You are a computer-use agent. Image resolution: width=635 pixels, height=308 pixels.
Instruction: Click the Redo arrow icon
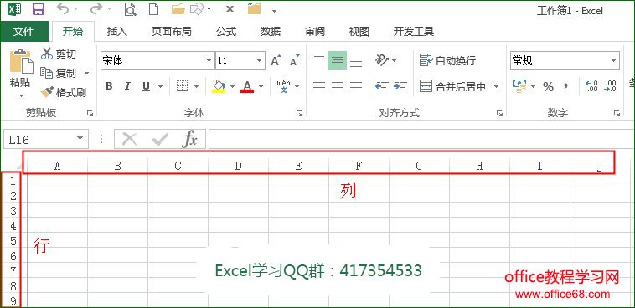pyautogui.click(x=96, y=8)
